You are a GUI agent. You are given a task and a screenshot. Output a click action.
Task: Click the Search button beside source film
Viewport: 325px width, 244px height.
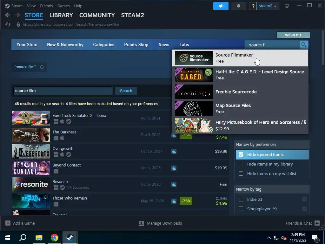click(x=126, y=91)
